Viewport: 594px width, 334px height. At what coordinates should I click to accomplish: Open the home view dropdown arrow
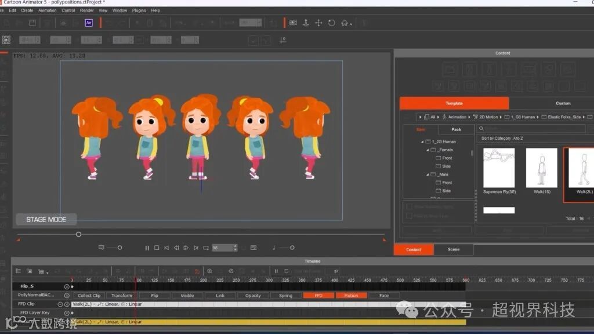(352, 23)
